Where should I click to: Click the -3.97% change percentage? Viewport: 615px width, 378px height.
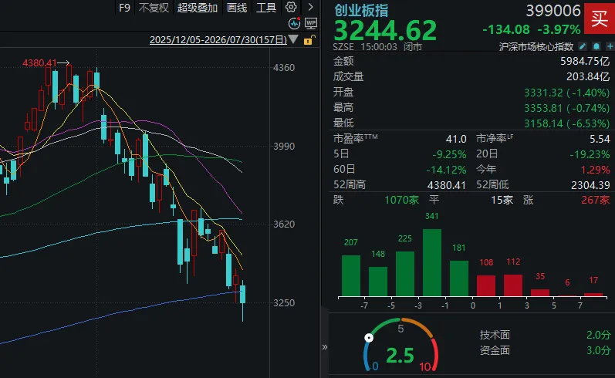coord(559,29)
